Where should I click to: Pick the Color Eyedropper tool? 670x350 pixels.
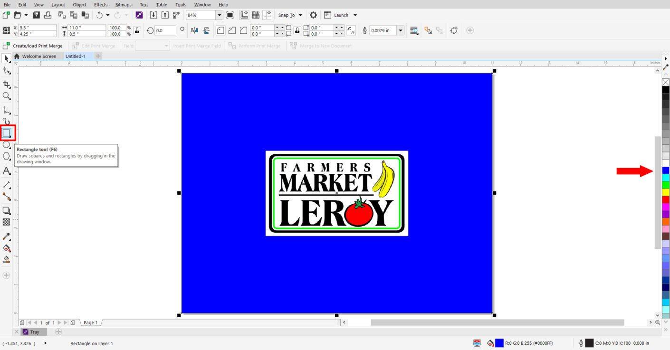pyautogui.click(x=7, y=236)
